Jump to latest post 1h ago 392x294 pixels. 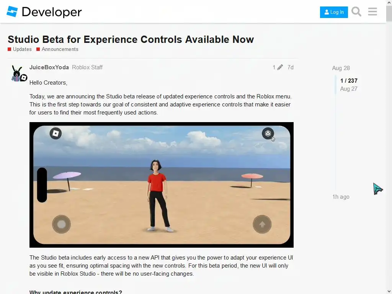[341, 197]
